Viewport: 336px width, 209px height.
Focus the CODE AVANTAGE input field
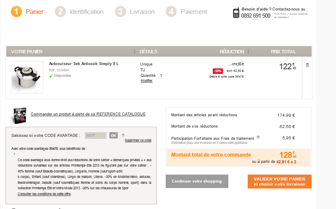[95, 136]
